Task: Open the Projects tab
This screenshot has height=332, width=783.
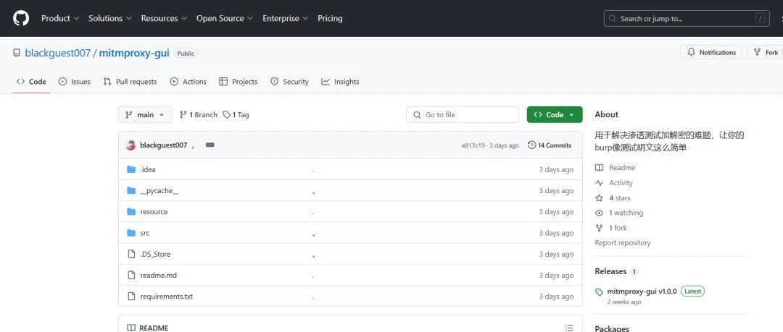Action: pyautogui.click(x=239, y=82)
